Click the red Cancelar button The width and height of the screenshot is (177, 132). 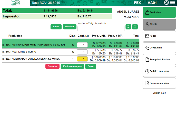[x=52, y=66]
